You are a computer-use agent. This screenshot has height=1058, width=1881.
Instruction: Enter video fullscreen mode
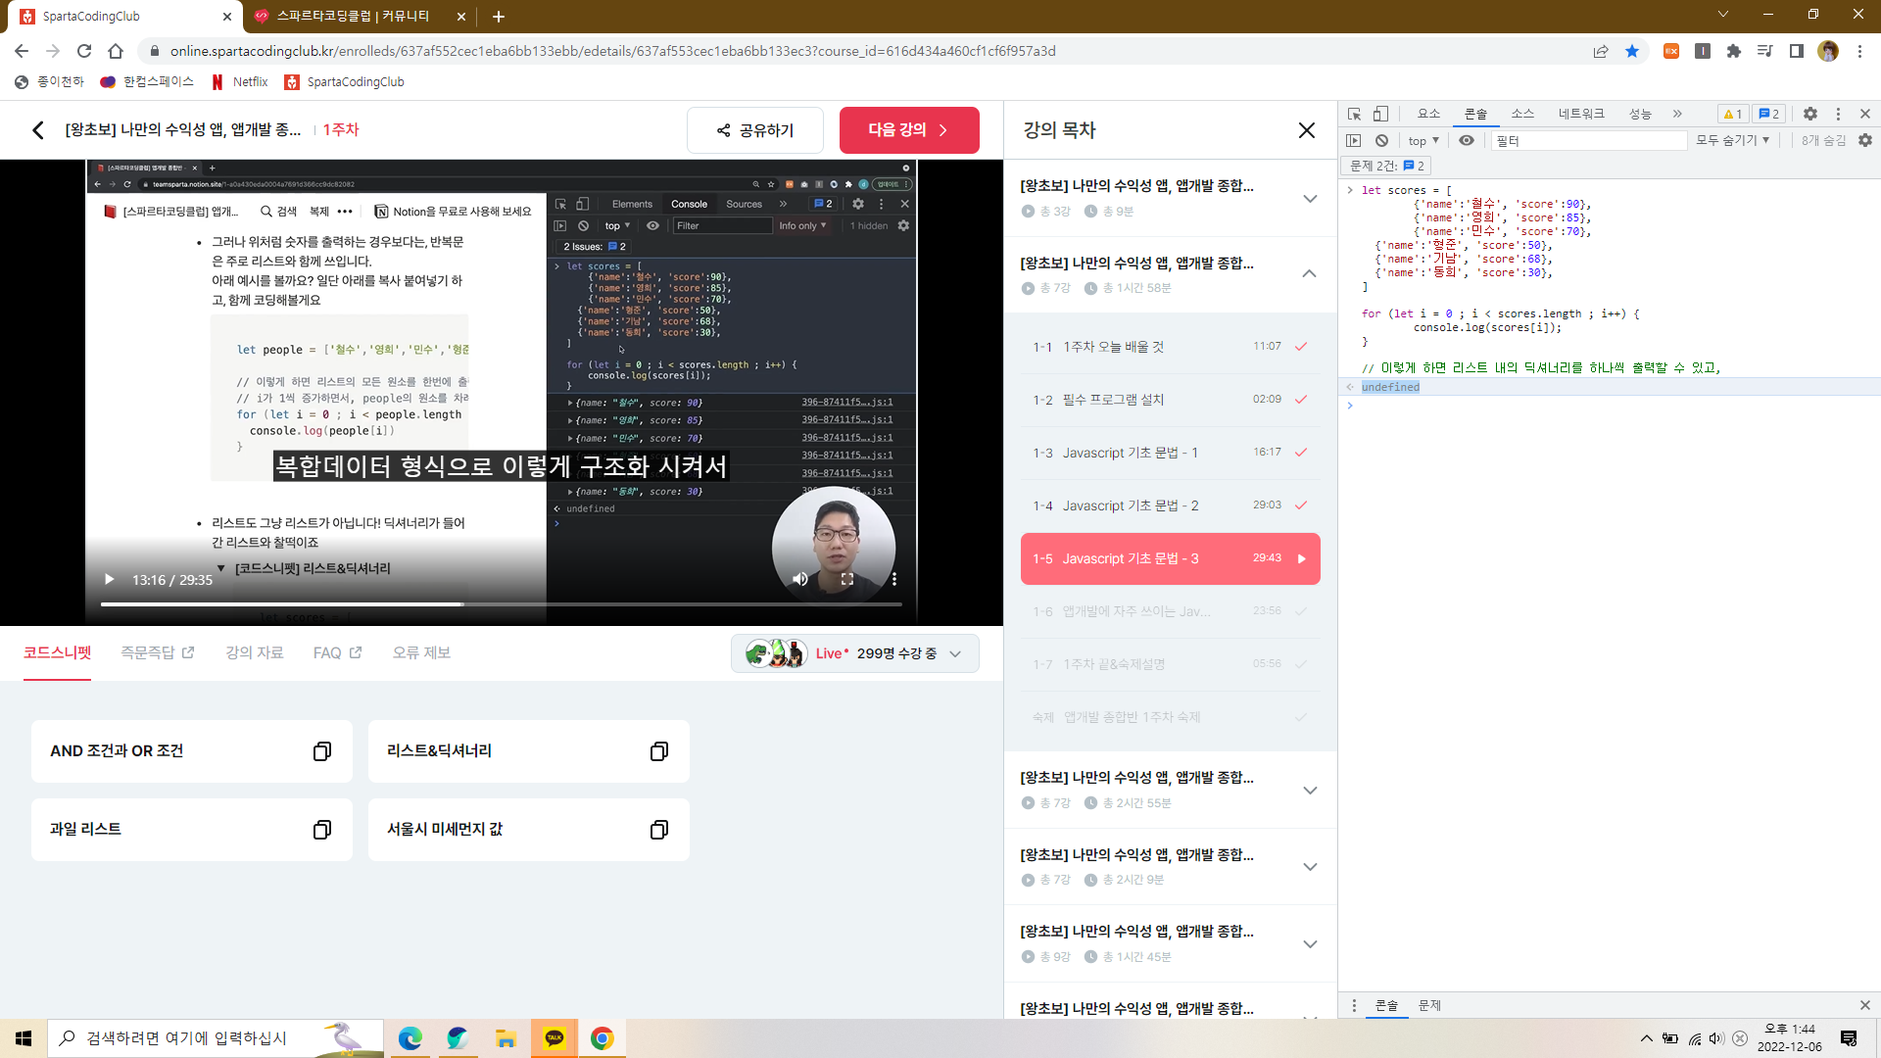[847, 579]
